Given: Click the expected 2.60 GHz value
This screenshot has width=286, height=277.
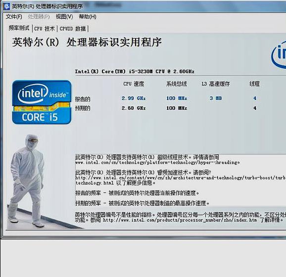Looking at the screenshot, I should point(134,108).
